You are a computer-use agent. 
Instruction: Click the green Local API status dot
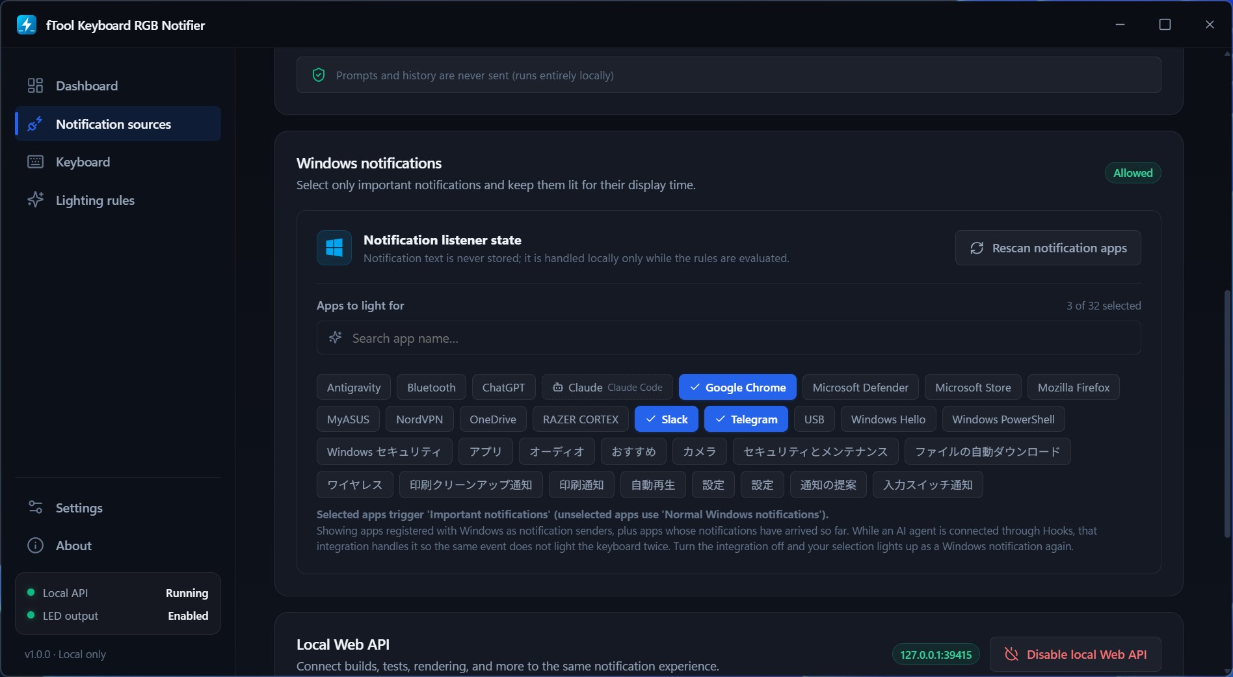click(x=31, y=592)
